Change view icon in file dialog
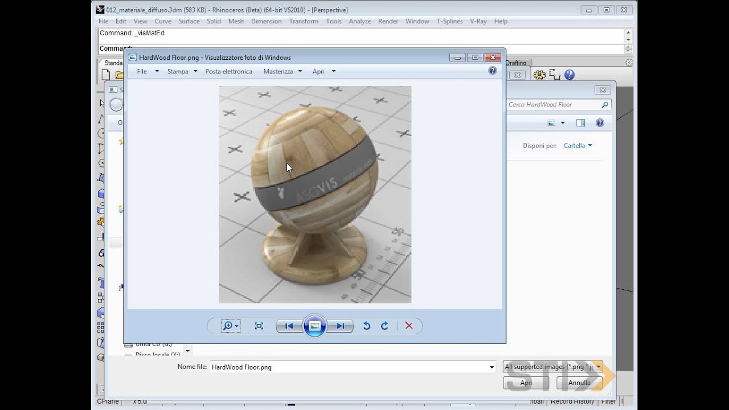 [551, 123]
